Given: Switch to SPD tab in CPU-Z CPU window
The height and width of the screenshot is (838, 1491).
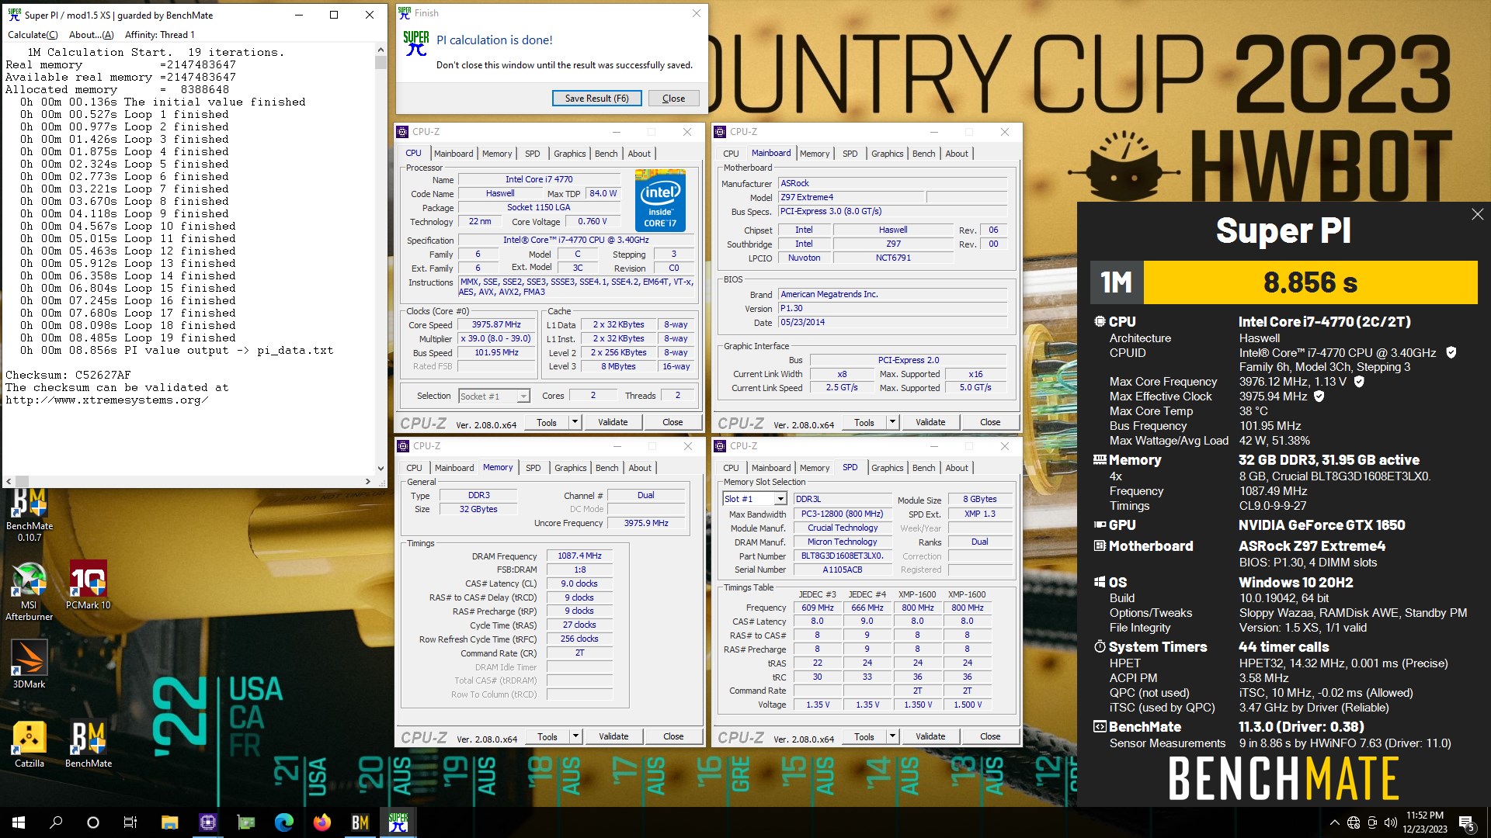Looking at the screenshot, I should 532,154.
